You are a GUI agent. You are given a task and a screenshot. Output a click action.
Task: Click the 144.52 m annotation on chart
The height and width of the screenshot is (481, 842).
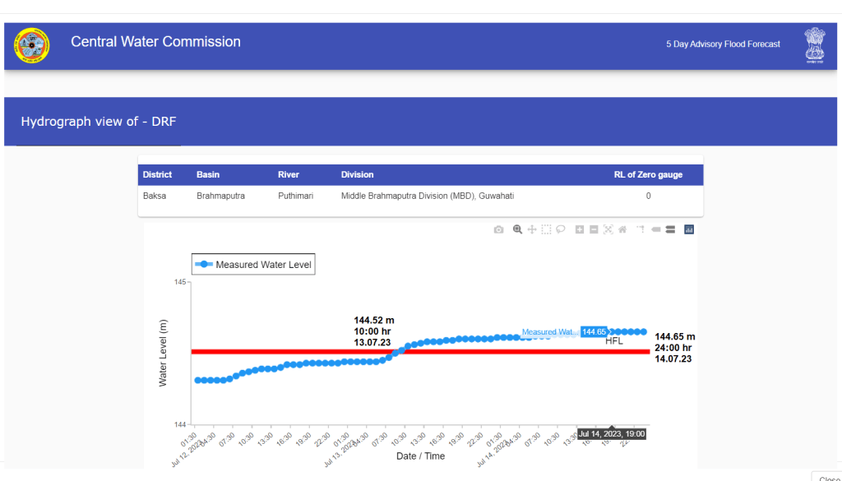tap(374, 331)
